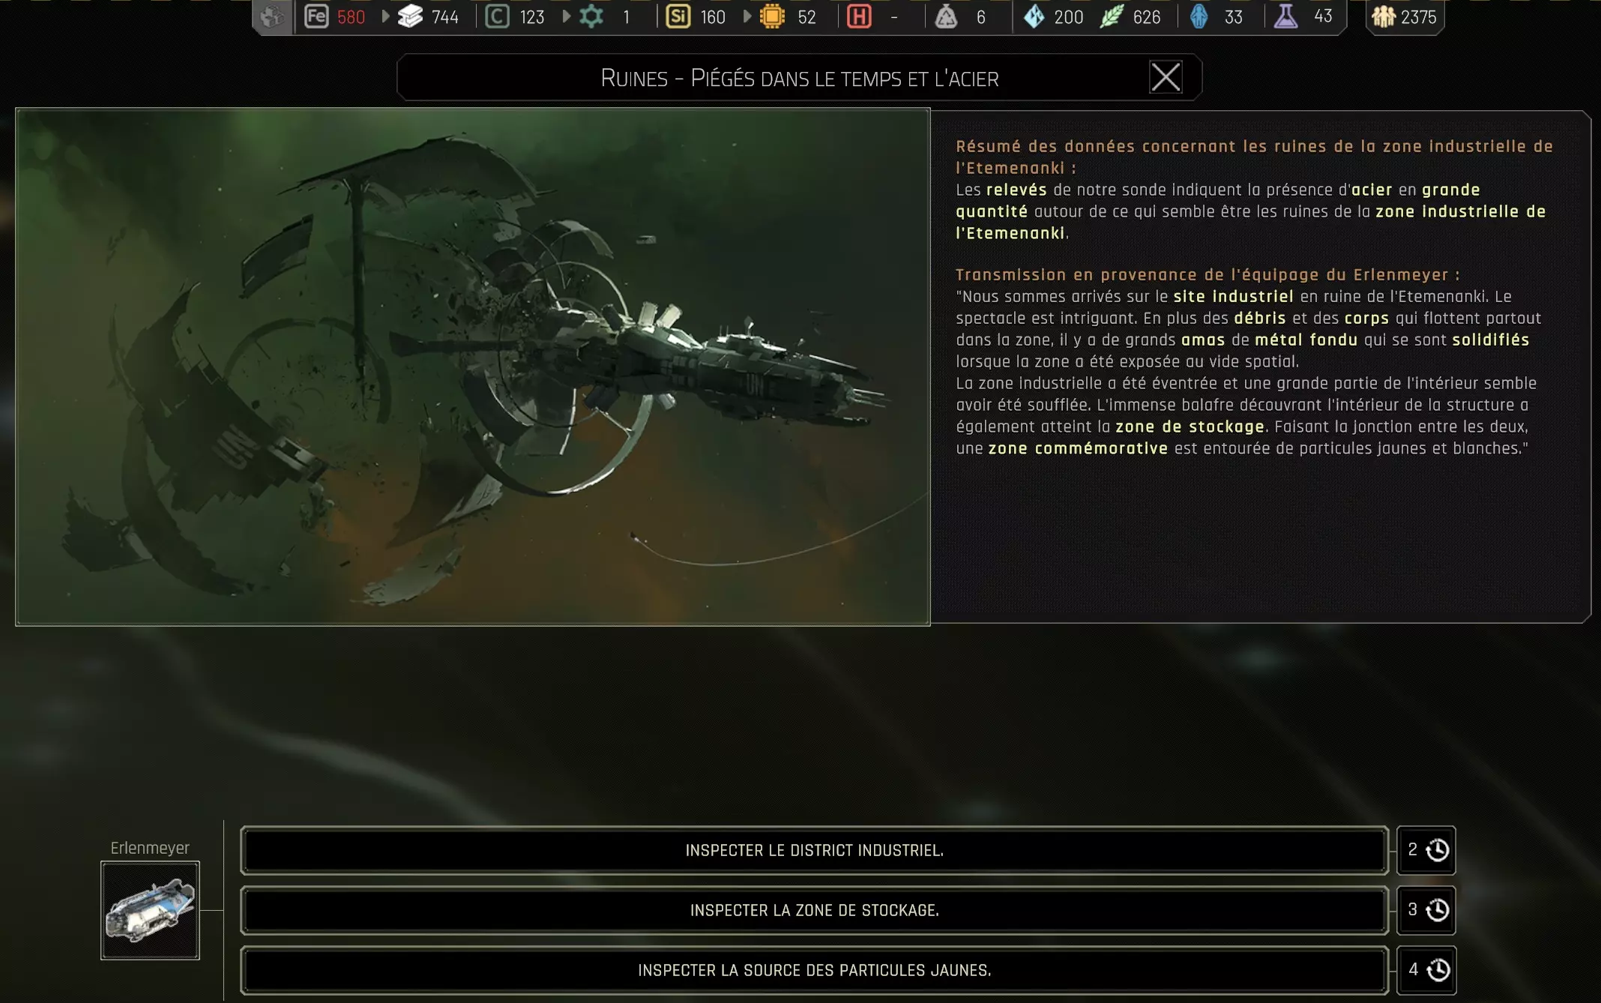Click the orange electronics chip icon
Screen dimensions: 1601x1003
[x=772, y=16]
